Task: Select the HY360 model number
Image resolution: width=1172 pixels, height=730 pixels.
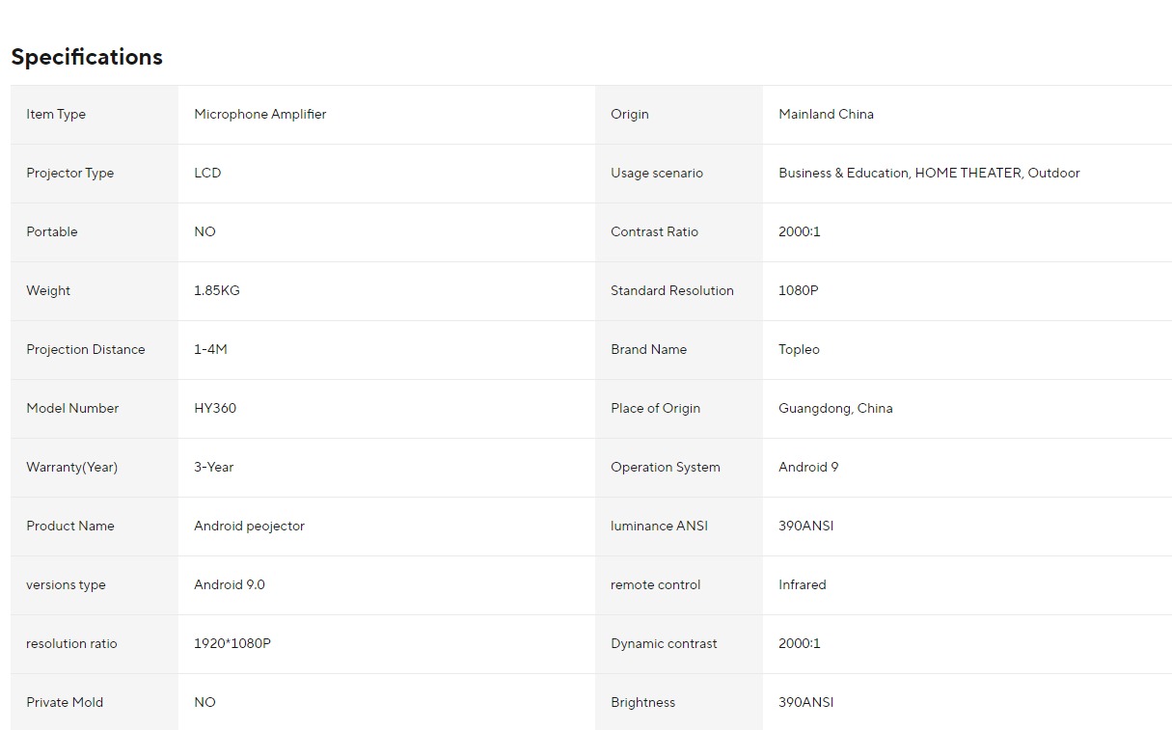Action: (x=214, y=408)
